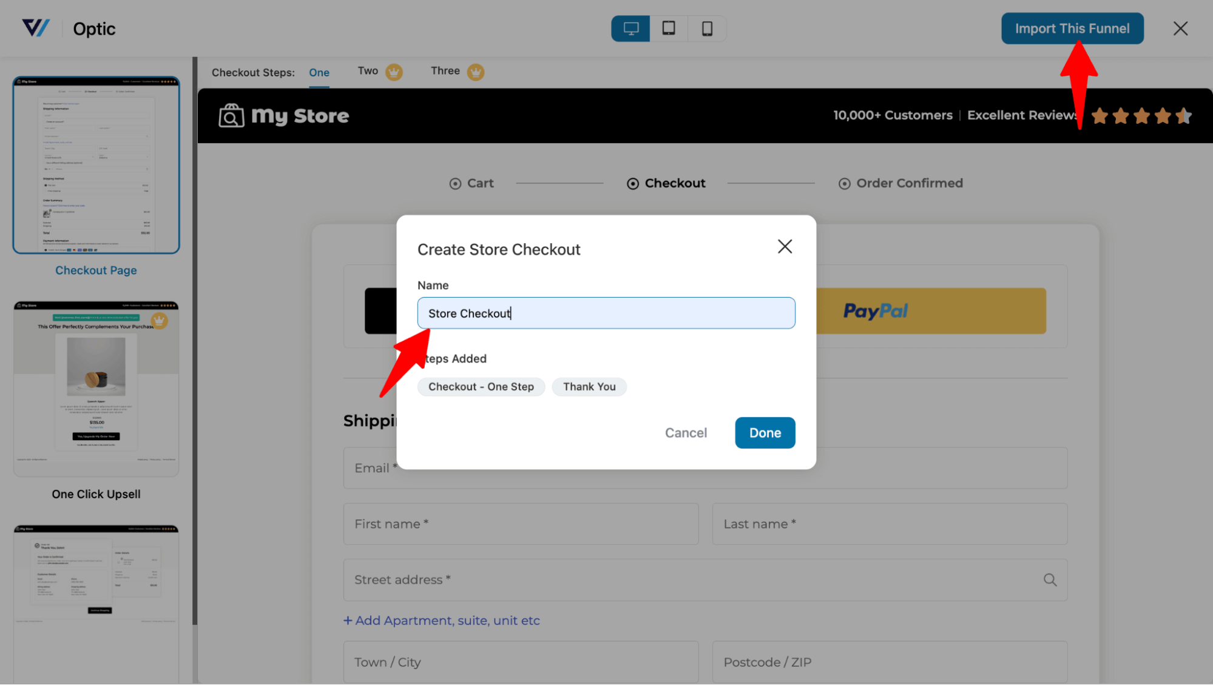Select the Checkout step indicator
The height and width of the screenshot is (685, 1213).
pyautogui.click(x=666, y=183)
